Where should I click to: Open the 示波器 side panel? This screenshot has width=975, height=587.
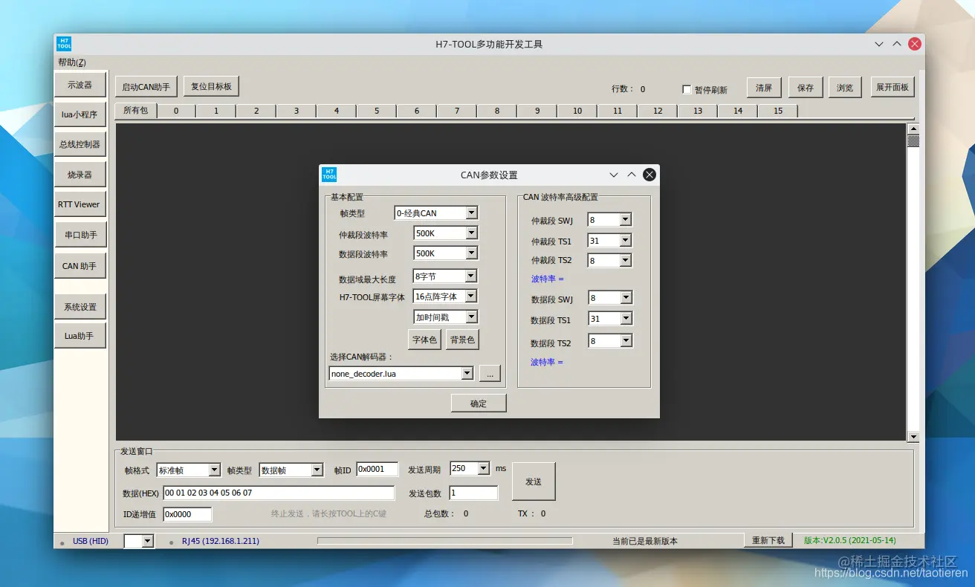pos(80,85)
